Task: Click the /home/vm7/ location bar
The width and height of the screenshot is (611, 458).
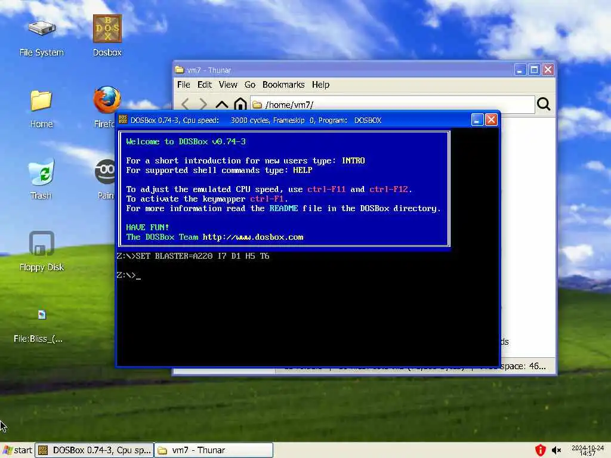Action: (x=392, y=104)
